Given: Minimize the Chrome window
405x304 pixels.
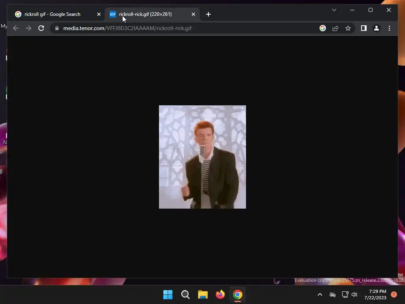Looking at the screenshot, I should tap(352, 10).
